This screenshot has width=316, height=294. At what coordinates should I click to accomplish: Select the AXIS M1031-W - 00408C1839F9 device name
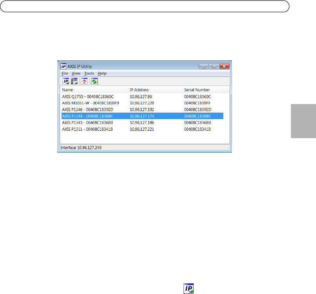point(91,103)
